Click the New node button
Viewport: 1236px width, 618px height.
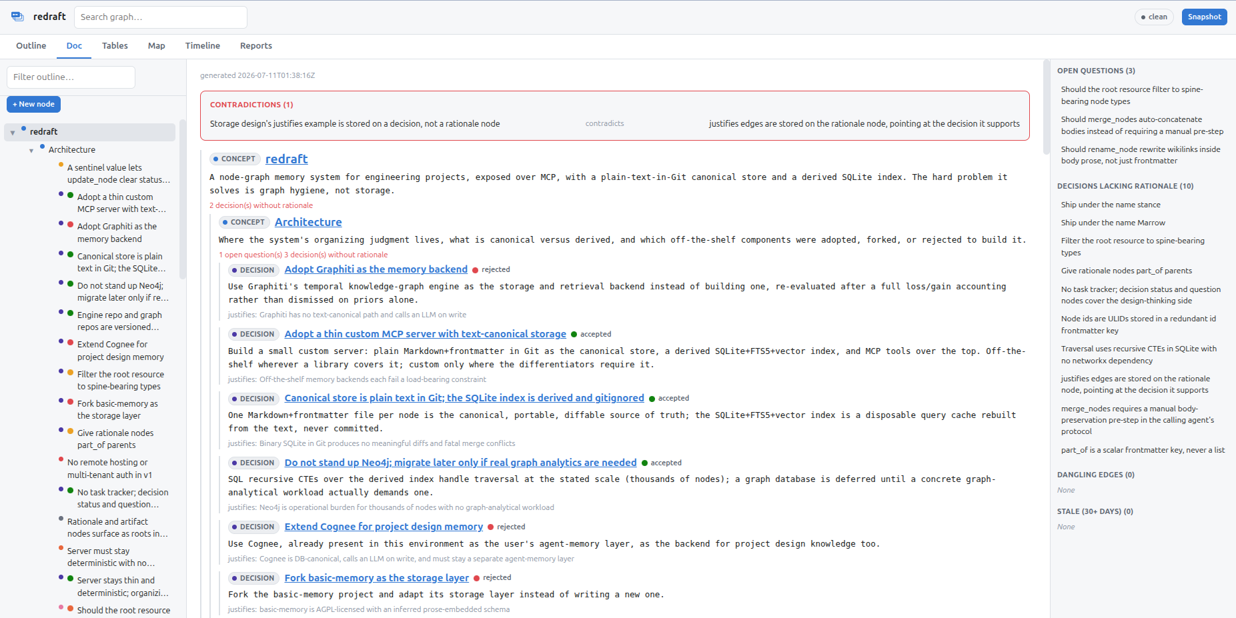tap(33, 104)
